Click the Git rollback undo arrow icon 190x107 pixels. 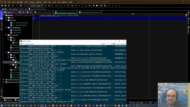[x=89, y=6]
